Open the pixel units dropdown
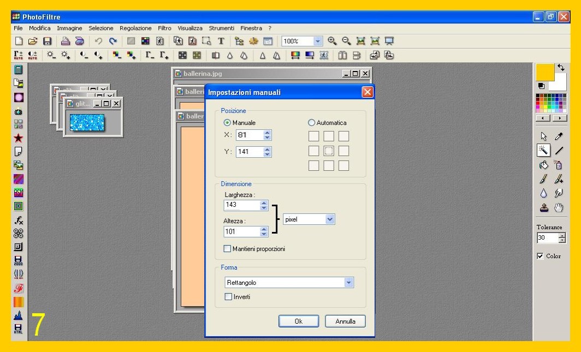Image resolution: width=581 pixels, height=352 pixels. [x=329, y=219]
